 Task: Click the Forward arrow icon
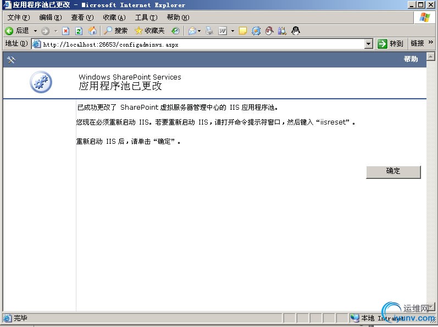point(45,31)
